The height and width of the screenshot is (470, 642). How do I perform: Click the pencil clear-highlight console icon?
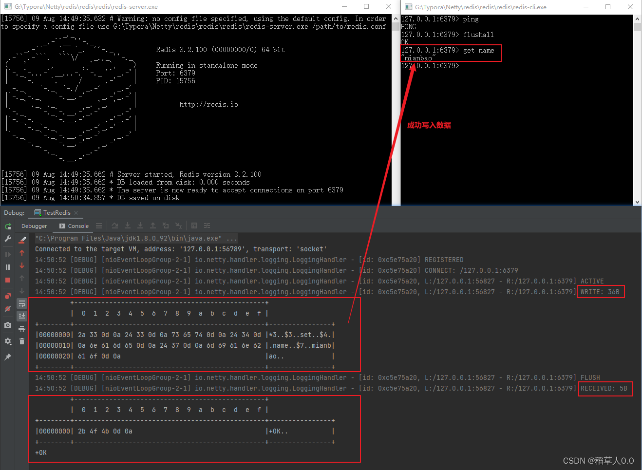[22, 240]
